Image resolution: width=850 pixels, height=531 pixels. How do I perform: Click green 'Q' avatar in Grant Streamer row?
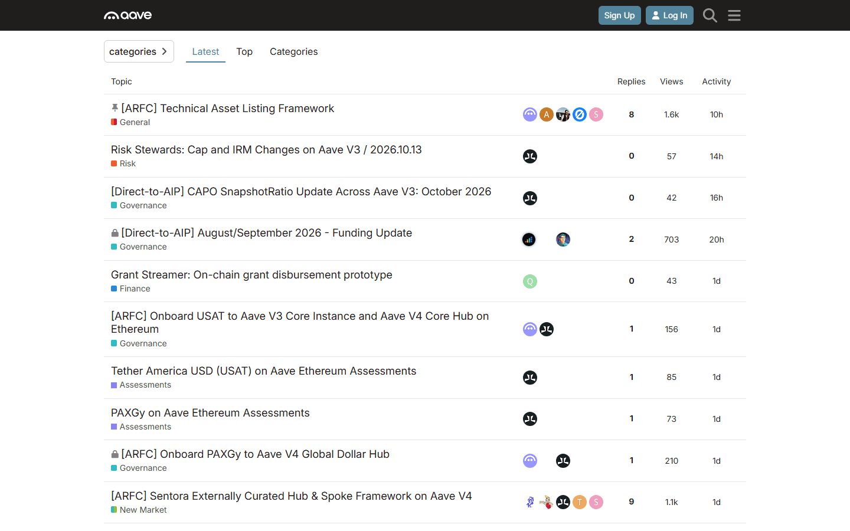tap(530, 281)
